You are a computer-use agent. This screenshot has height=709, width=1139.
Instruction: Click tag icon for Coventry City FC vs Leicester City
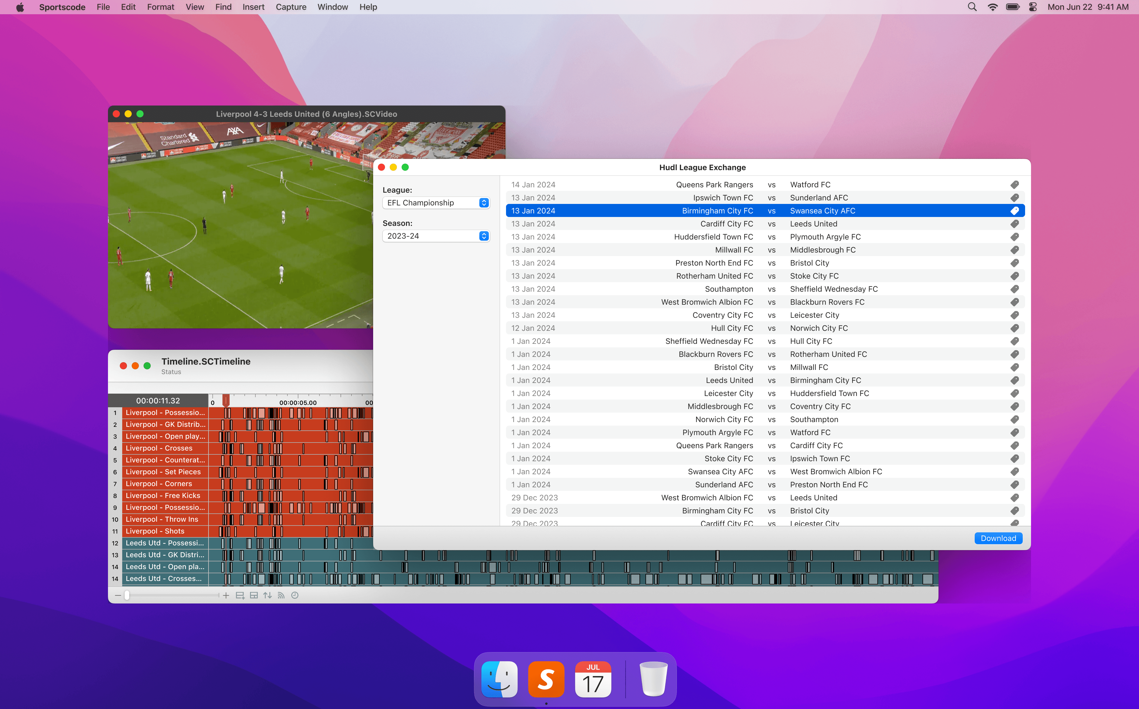pyautogui.click(x=1014, y=315)
